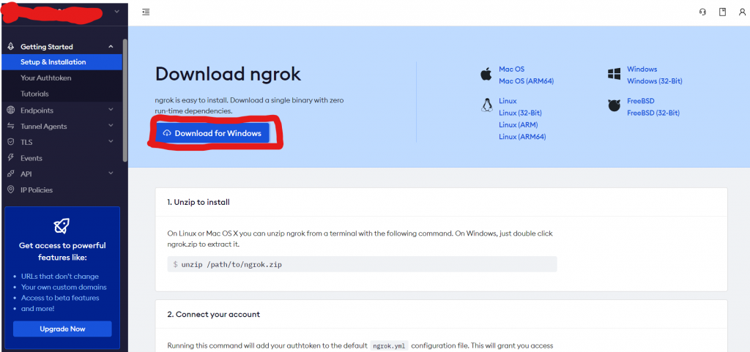The height and width of the screenshot is (352, 750).
Task: Open the account switcher dropdown arrow
Action: coord(117,12)
